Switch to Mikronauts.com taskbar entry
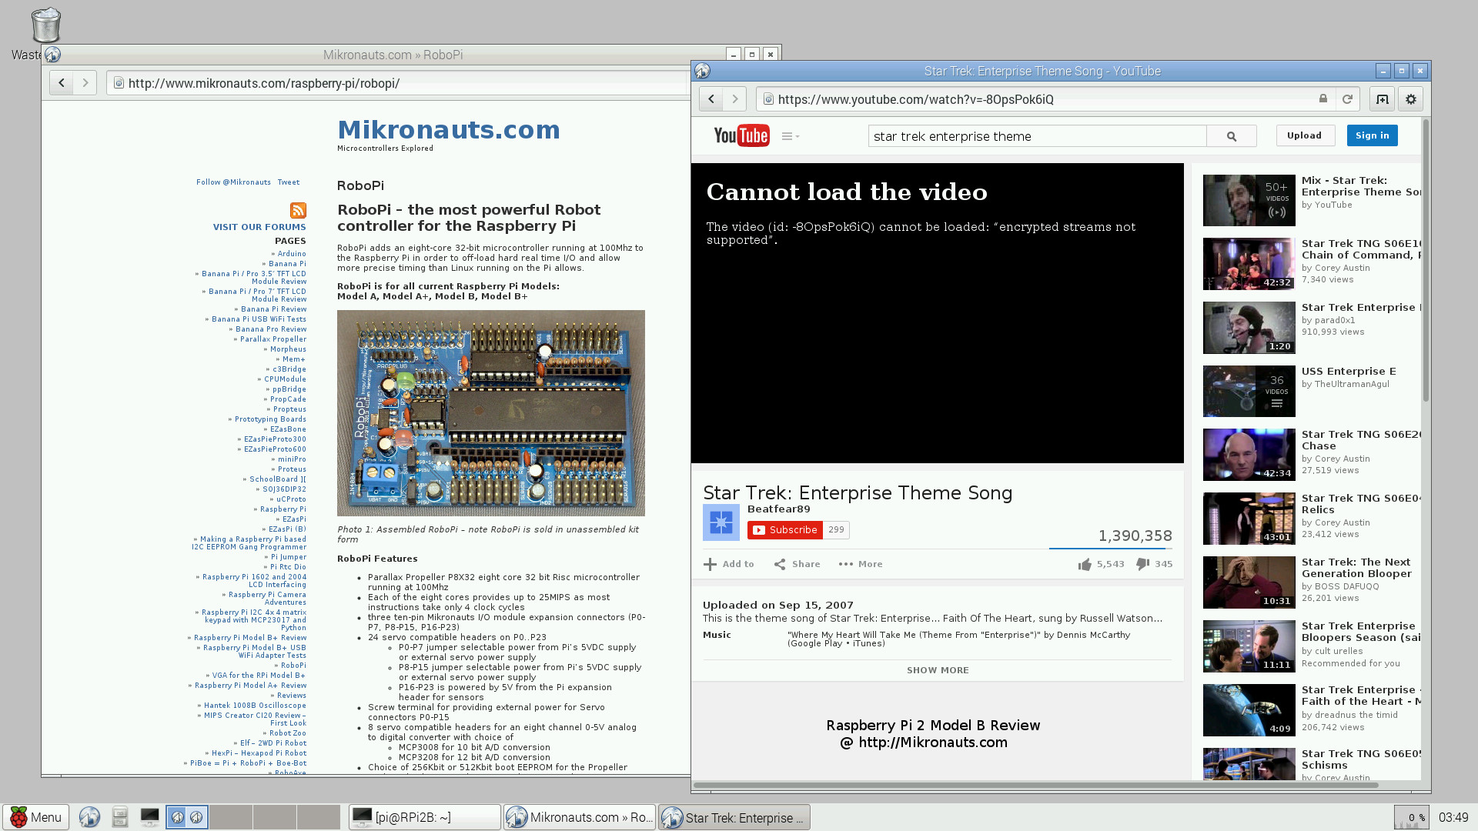This screenshot has height=831, width=1478. (x=580, y=817)
